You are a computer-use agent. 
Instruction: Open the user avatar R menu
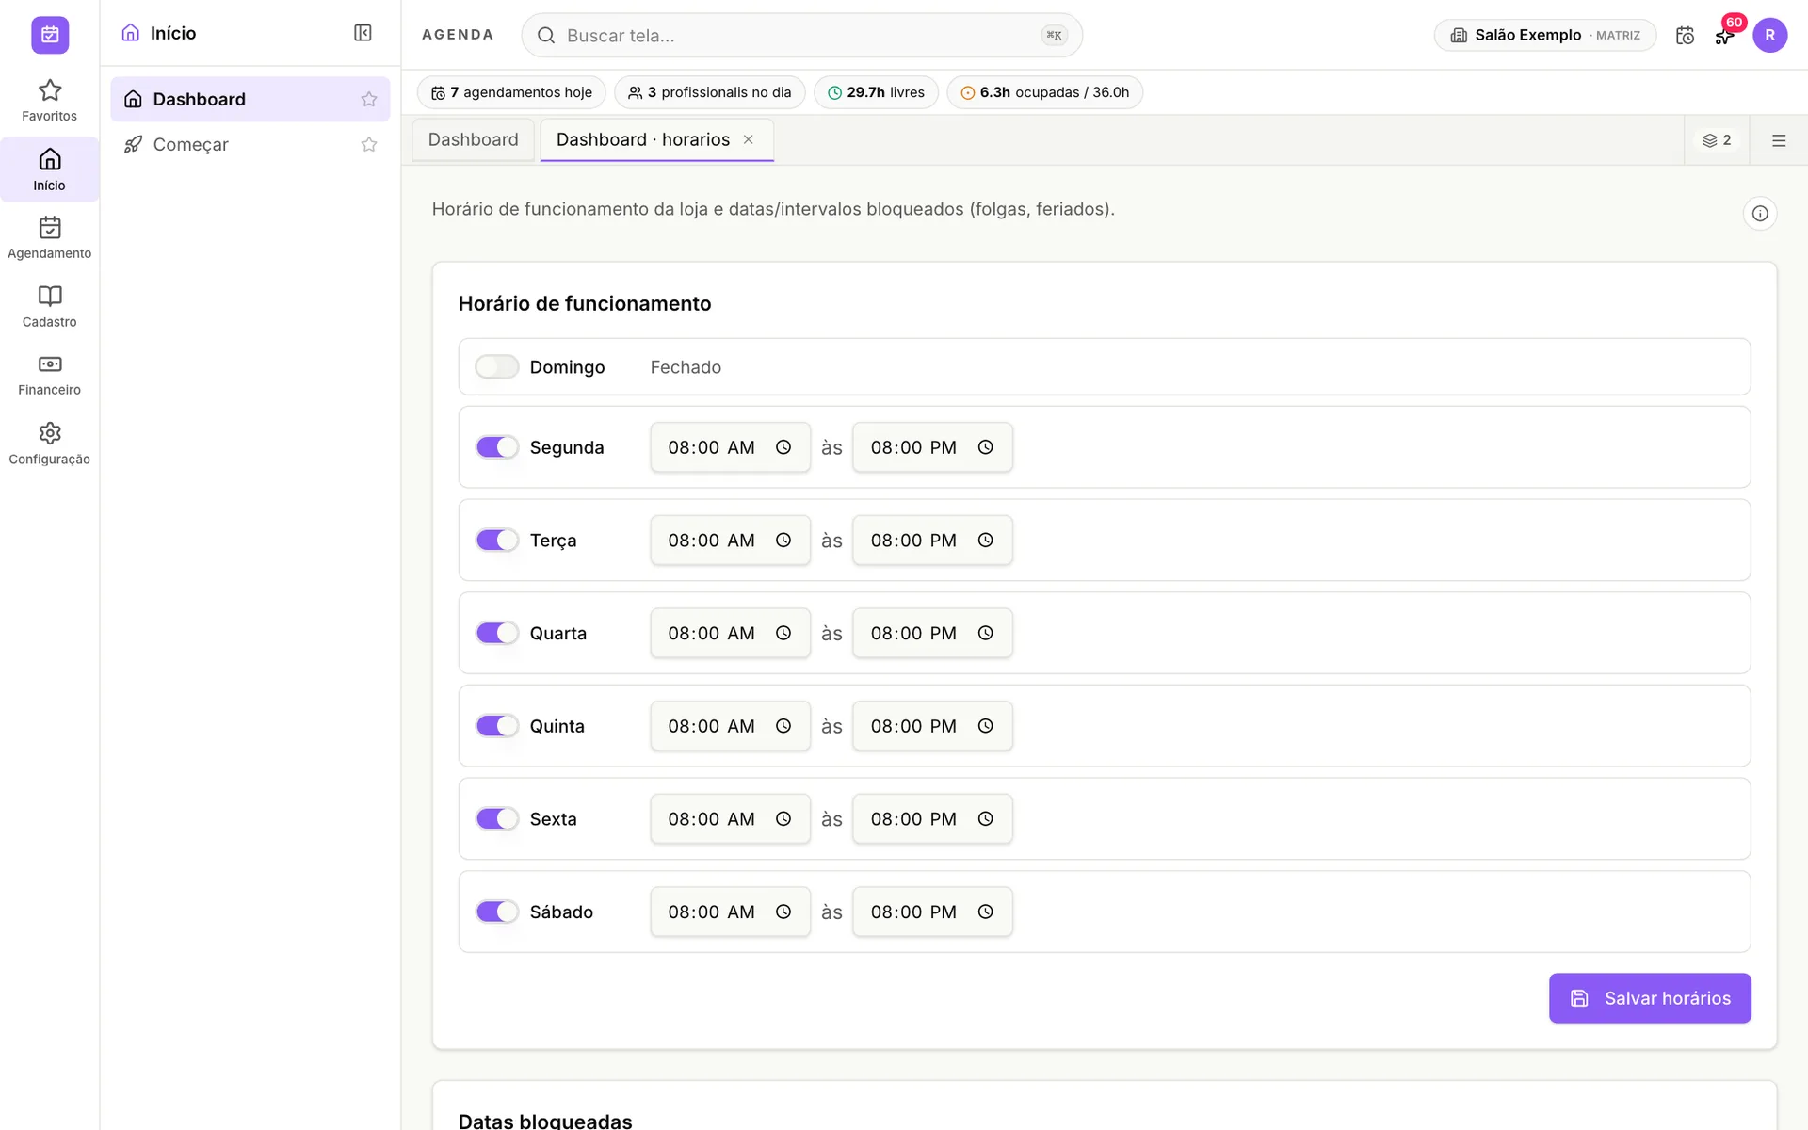point(1769,35)
